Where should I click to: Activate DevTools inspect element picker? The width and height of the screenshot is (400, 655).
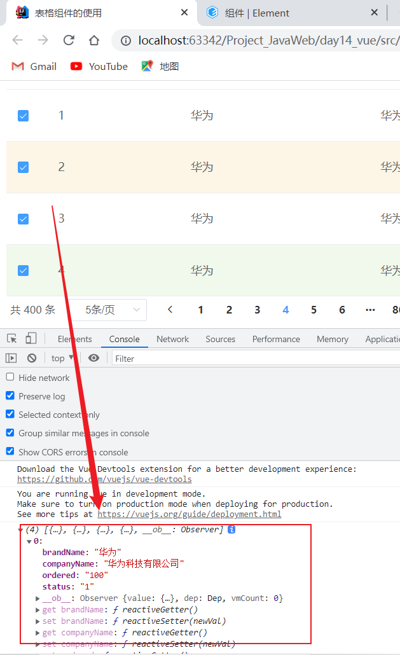(x=11, y=338)
